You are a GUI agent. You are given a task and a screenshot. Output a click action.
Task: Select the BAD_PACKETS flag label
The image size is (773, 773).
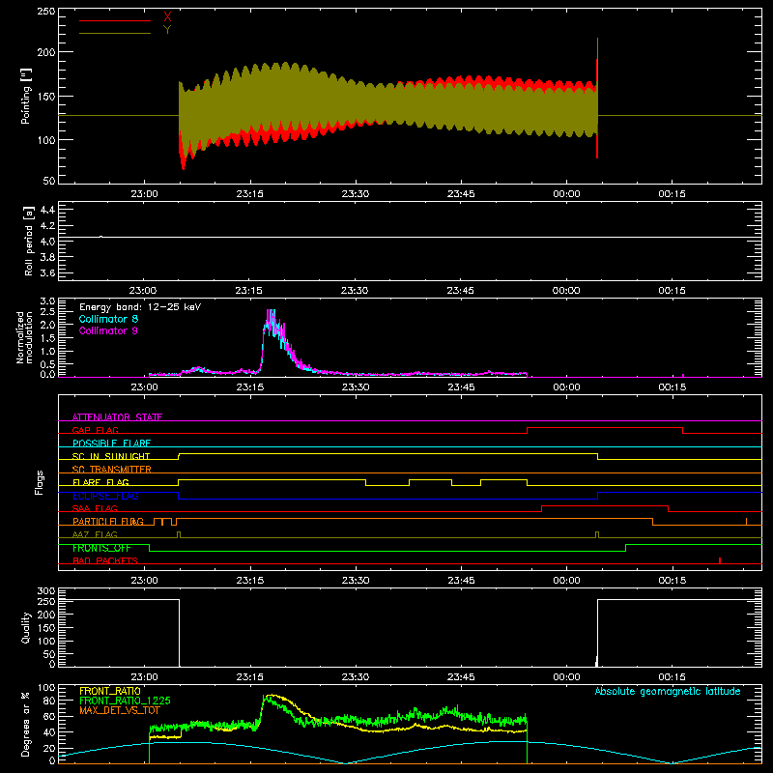point(105,560)
